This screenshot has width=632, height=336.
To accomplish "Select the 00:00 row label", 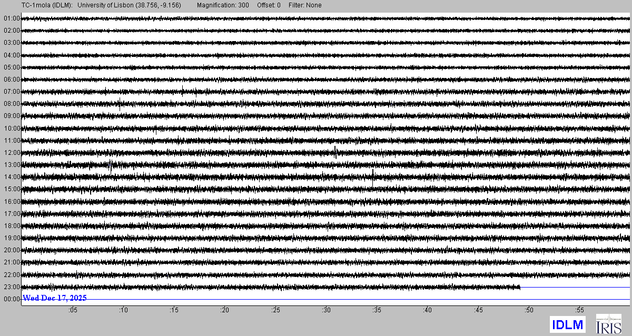I will click(12, 299).
